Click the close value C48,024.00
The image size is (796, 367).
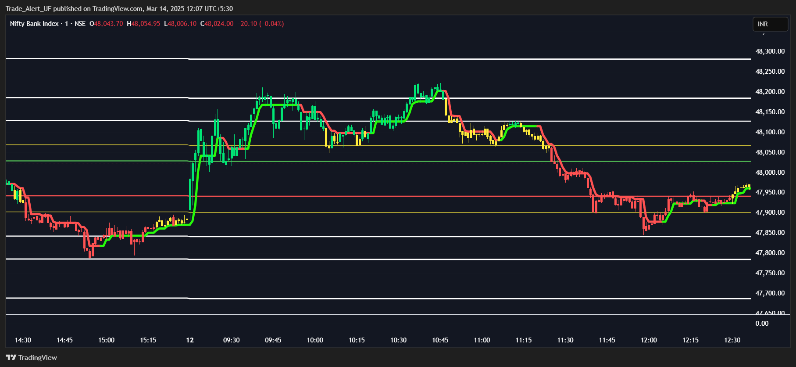pyautogui.click(x=217, y=24)
